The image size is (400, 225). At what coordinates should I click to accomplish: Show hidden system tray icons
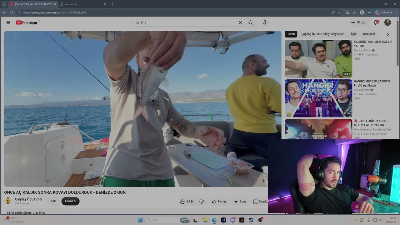click(x=355, y=220)
